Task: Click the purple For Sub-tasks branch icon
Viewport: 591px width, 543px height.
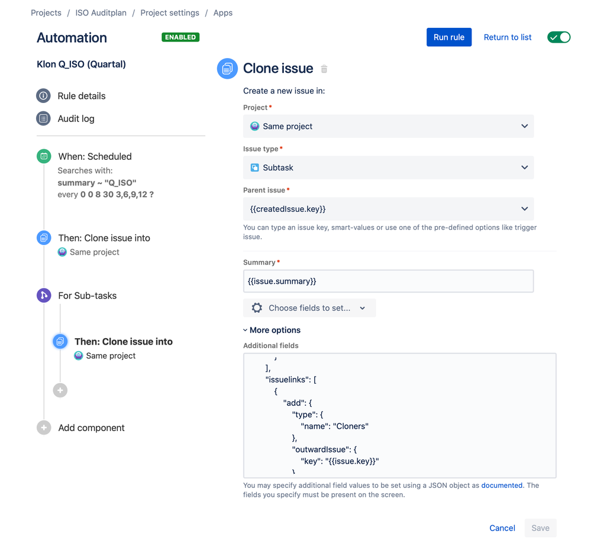Action: point(44,295)
